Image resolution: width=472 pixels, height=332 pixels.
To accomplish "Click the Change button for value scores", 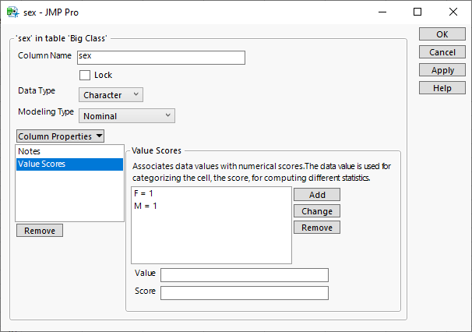I will coord(316,211).
